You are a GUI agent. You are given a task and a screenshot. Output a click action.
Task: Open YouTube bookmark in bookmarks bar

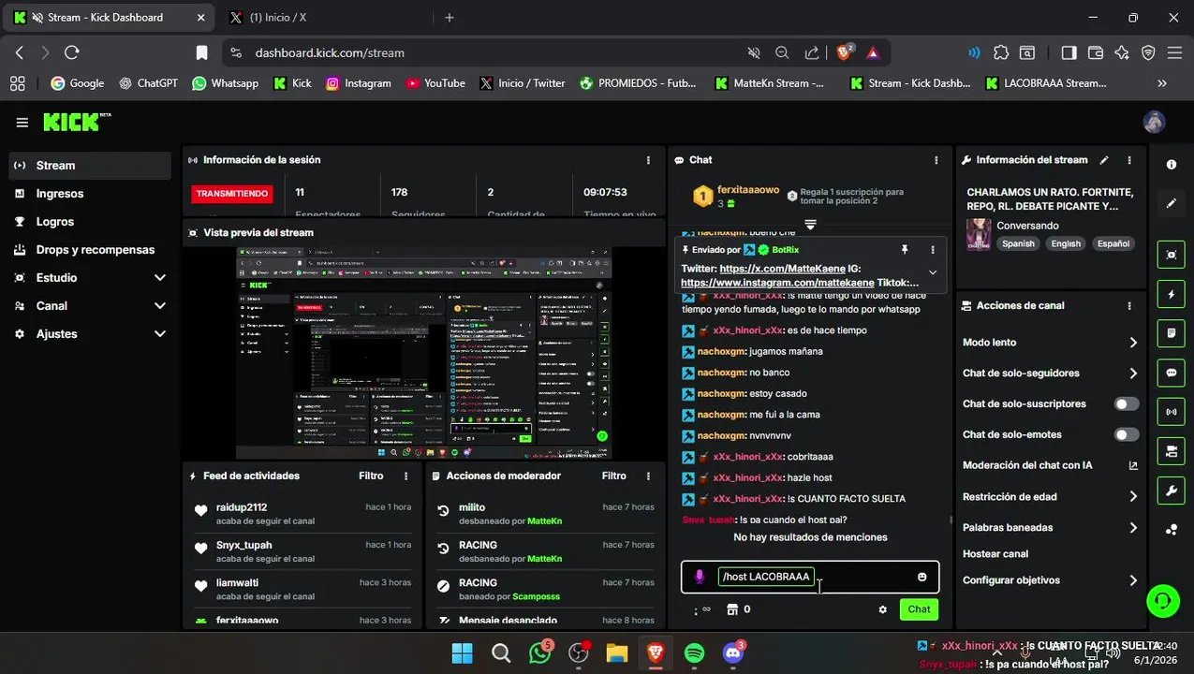click(435, 83)
